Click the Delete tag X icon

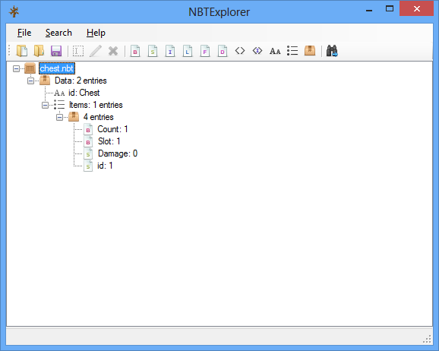point(113,51)
